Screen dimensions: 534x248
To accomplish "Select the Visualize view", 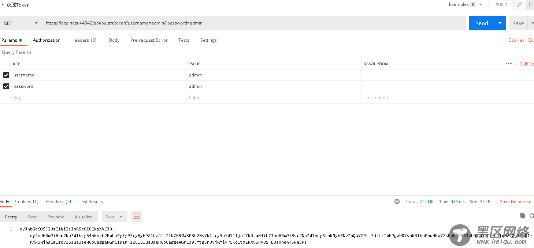I will tap(84, 217).
